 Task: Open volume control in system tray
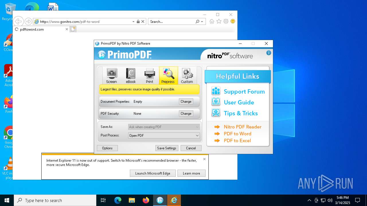(x=330, y=200)
